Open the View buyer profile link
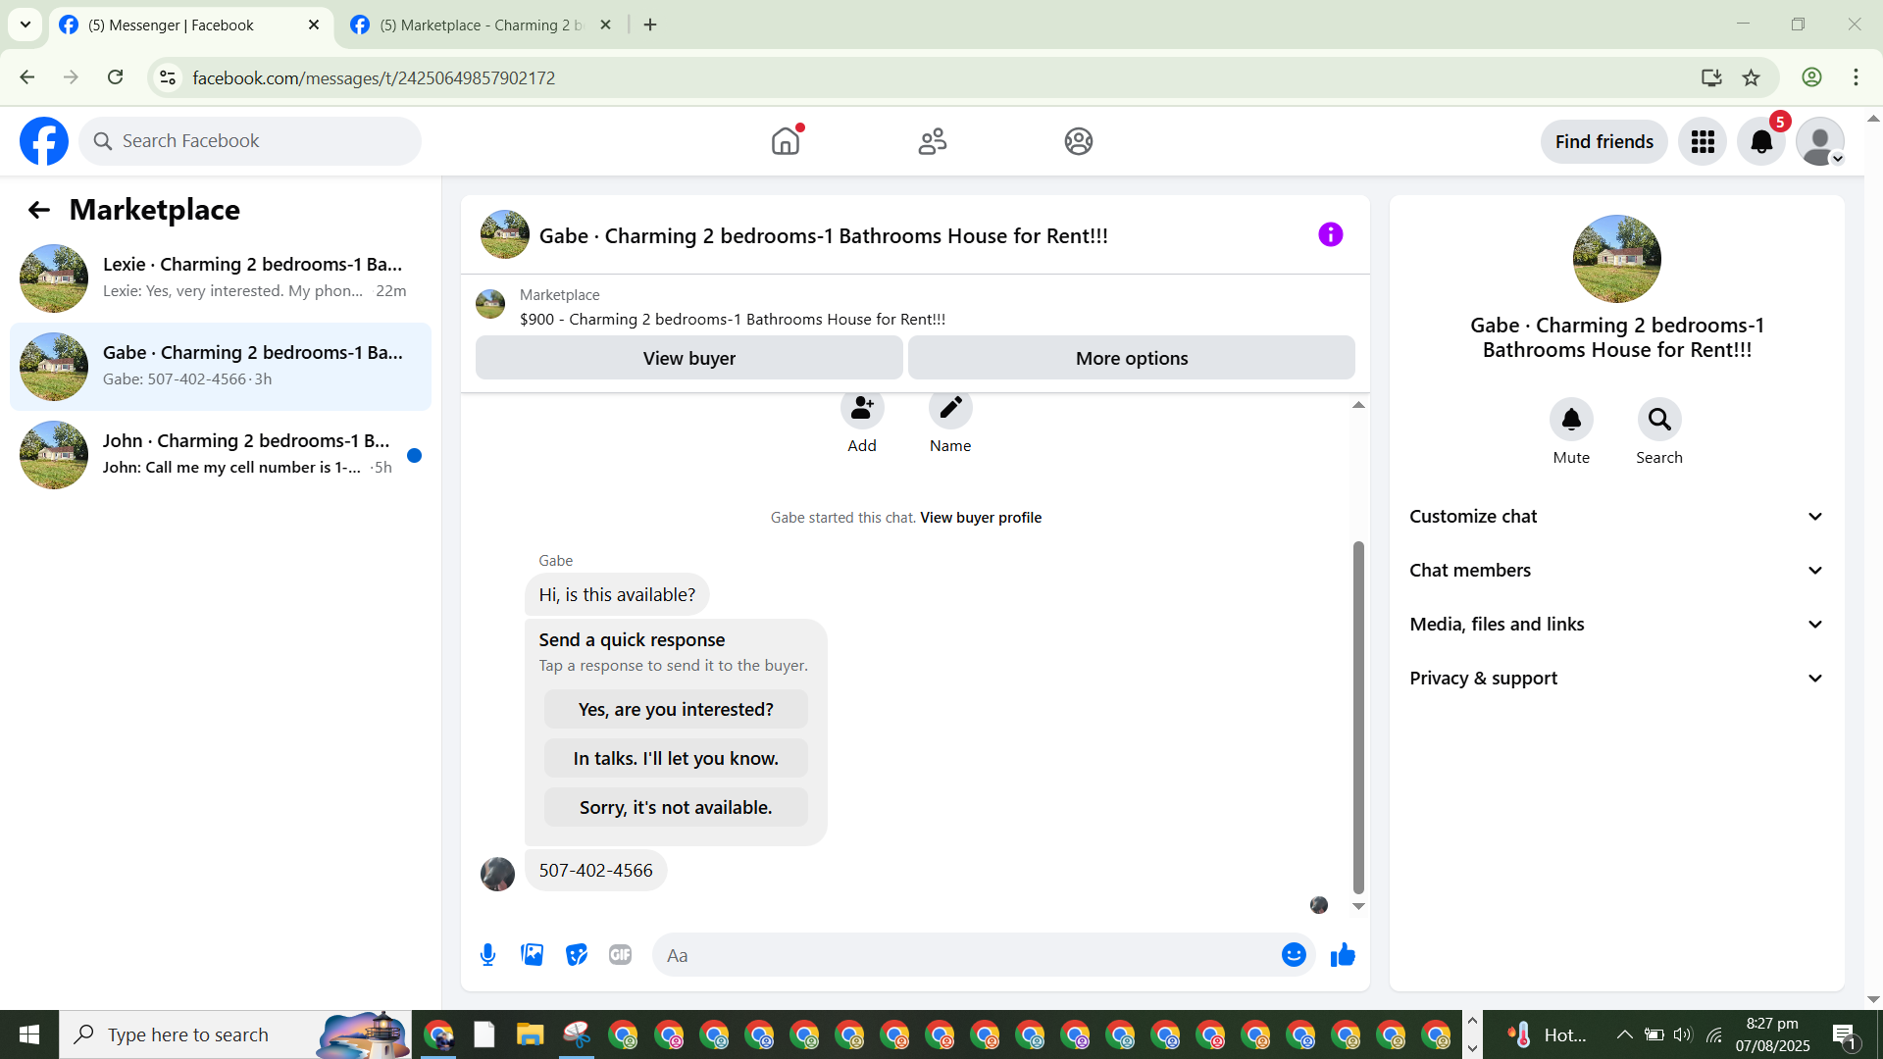 981,518
